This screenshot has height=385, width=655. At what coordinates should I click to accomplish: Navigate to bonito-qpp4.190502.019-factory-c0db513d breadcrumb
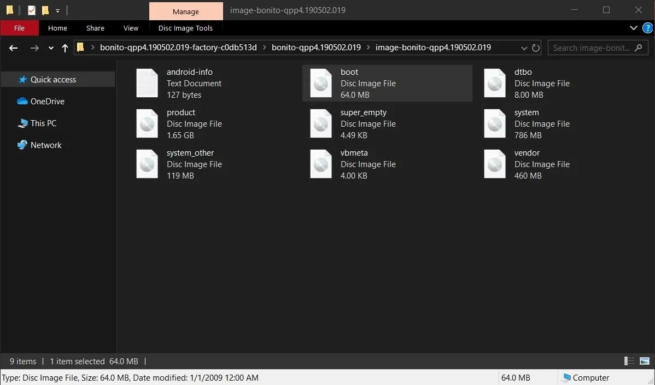click(178, 48)
